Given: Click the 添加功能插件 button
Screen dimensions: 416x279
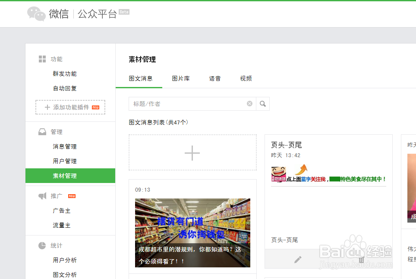Looking at the screenshot, I should pos(70,107).
